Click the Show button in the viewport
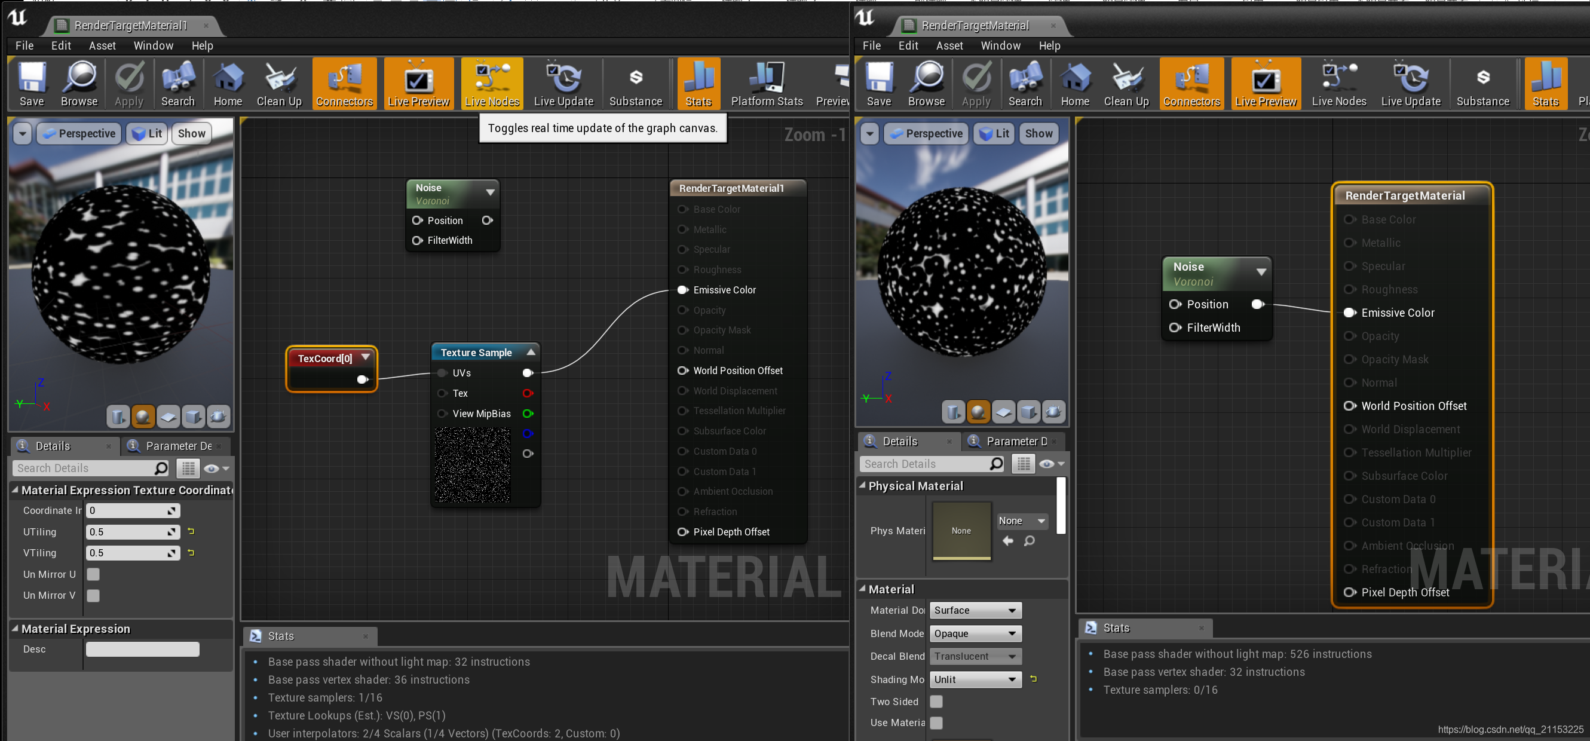This screenshot has width=1590, height=741. 191,133
